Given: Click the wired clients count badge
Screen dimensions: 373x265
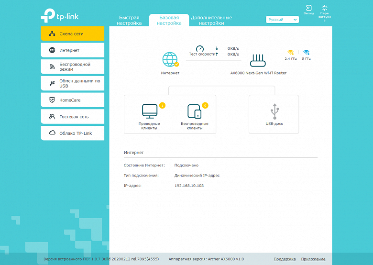Looking at the screenshot, I should [x=162, y=105].
